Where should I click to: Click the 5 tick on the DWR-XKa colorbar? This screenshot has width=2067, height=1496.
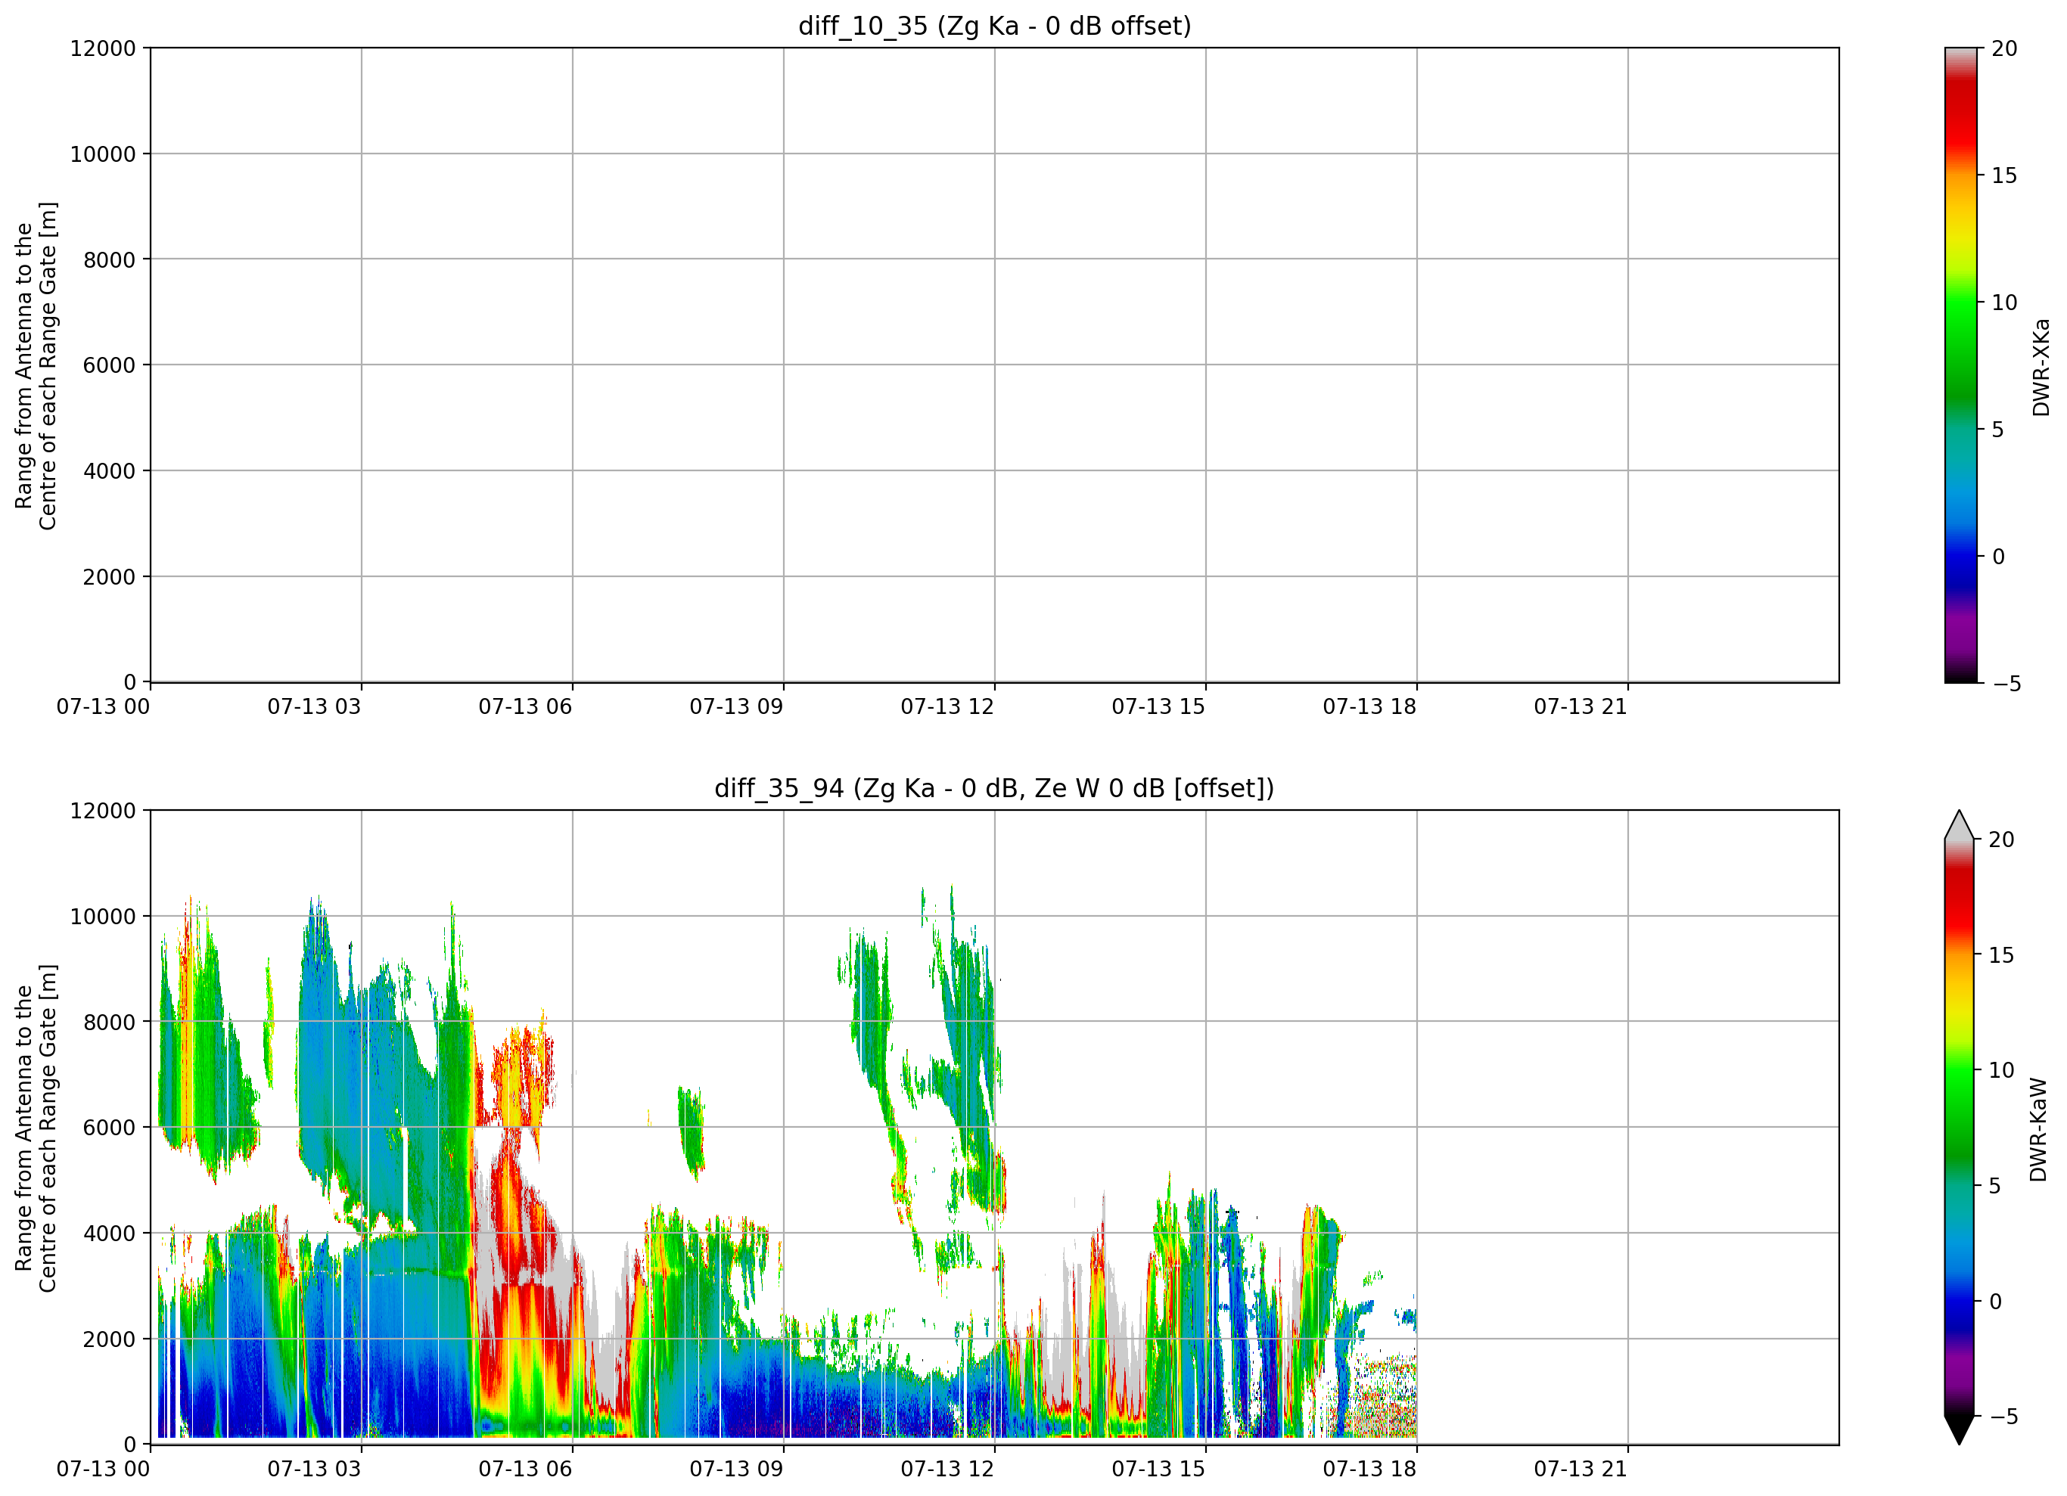pos(1999,429)
